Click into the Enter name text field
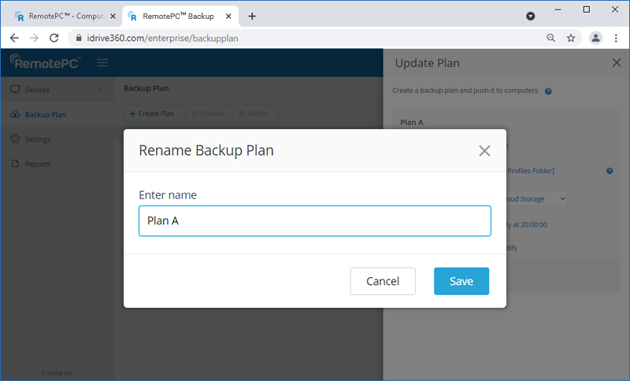Image resolution: width=630 pixels, height=381 pixels. [x=314, y=221]
